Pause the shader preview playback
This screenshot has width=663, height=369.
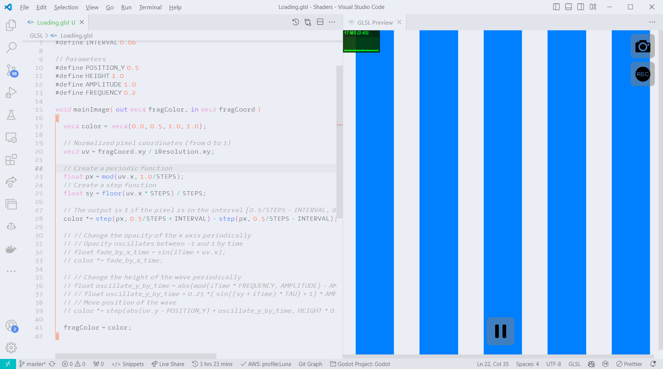click(x=501, y=331)
